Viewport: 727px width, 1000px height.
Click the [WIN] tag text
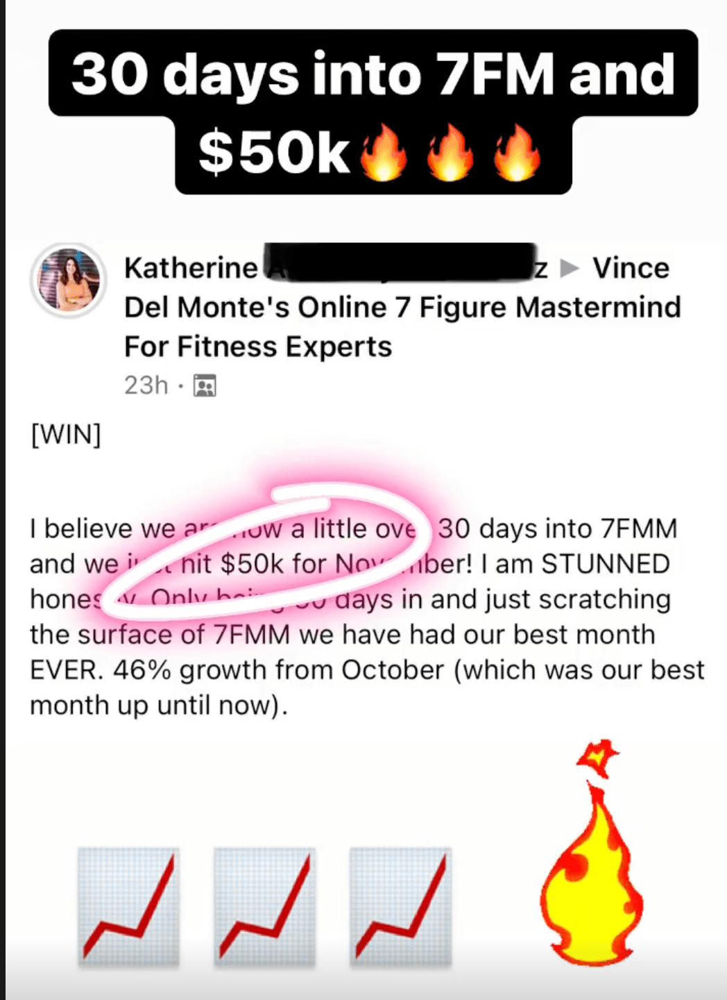[x=66, y=435]
